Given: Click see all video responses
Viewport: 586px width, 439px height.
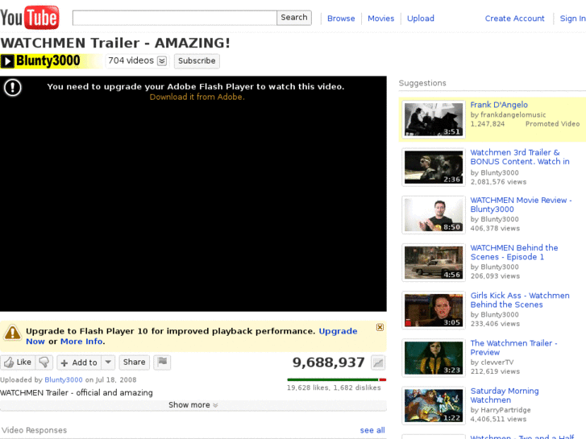Looking at the screenshot, I should (x=372, y=430).
